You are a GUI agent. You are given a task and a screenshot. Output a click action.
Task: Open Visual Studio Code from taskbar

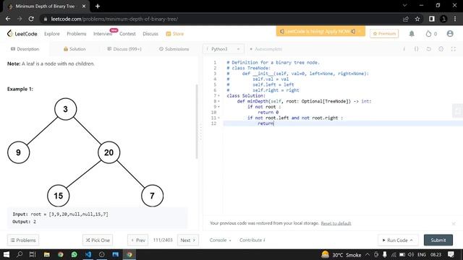pos(88,254)
